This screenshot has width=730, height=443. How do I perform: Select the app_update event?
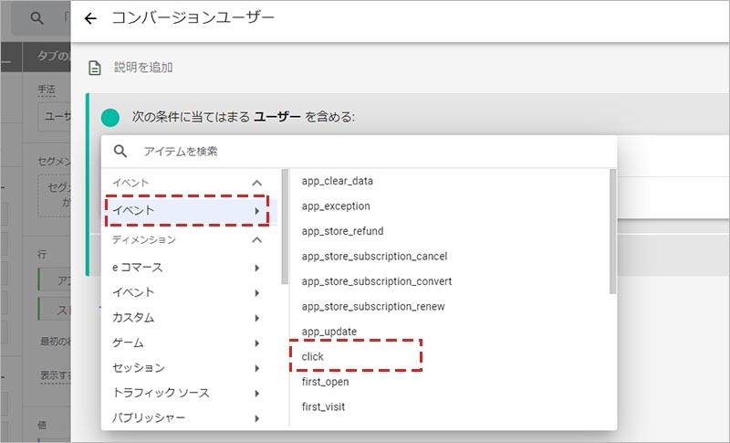[328, 331]
